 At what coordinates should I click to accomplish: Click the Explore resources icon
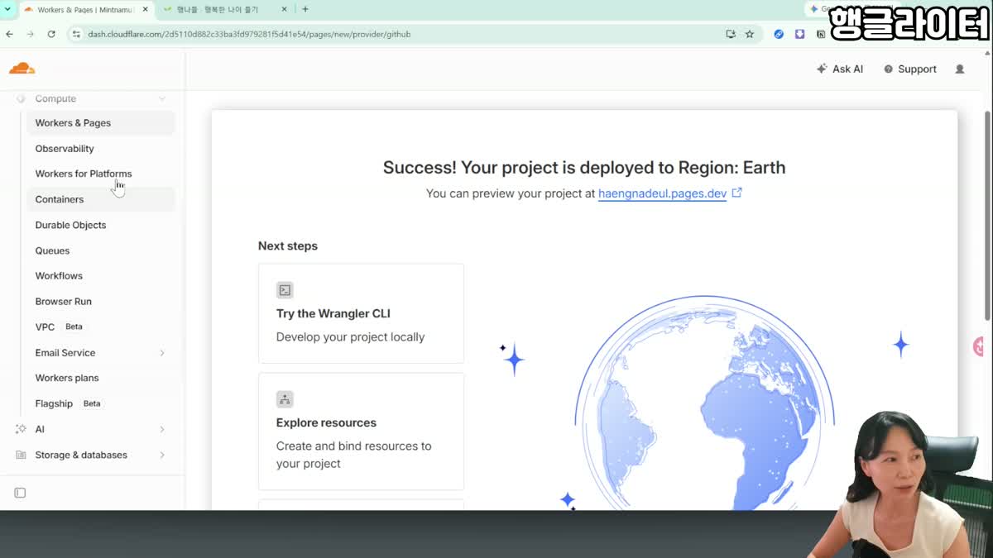(x=285, y=399)
